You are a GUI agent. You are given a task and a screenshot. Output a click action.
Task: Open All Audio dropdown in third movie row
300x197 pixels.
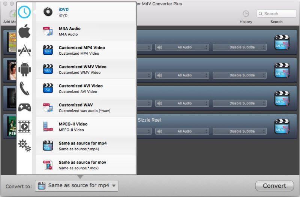(x=182, y=103)
